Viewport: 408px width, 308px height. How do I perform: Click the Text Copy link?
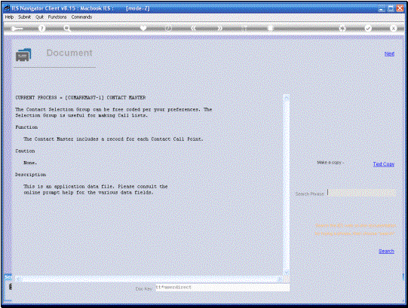coord(384,164)
